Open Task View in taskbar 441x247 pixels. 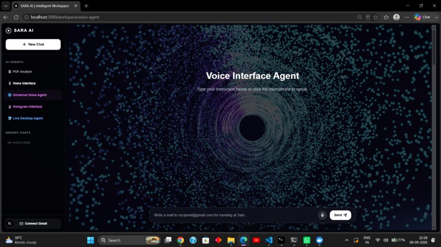click(x=168, y=240)
